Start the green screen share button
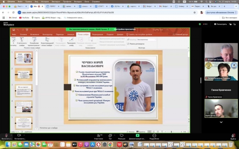 coord(137,136)
